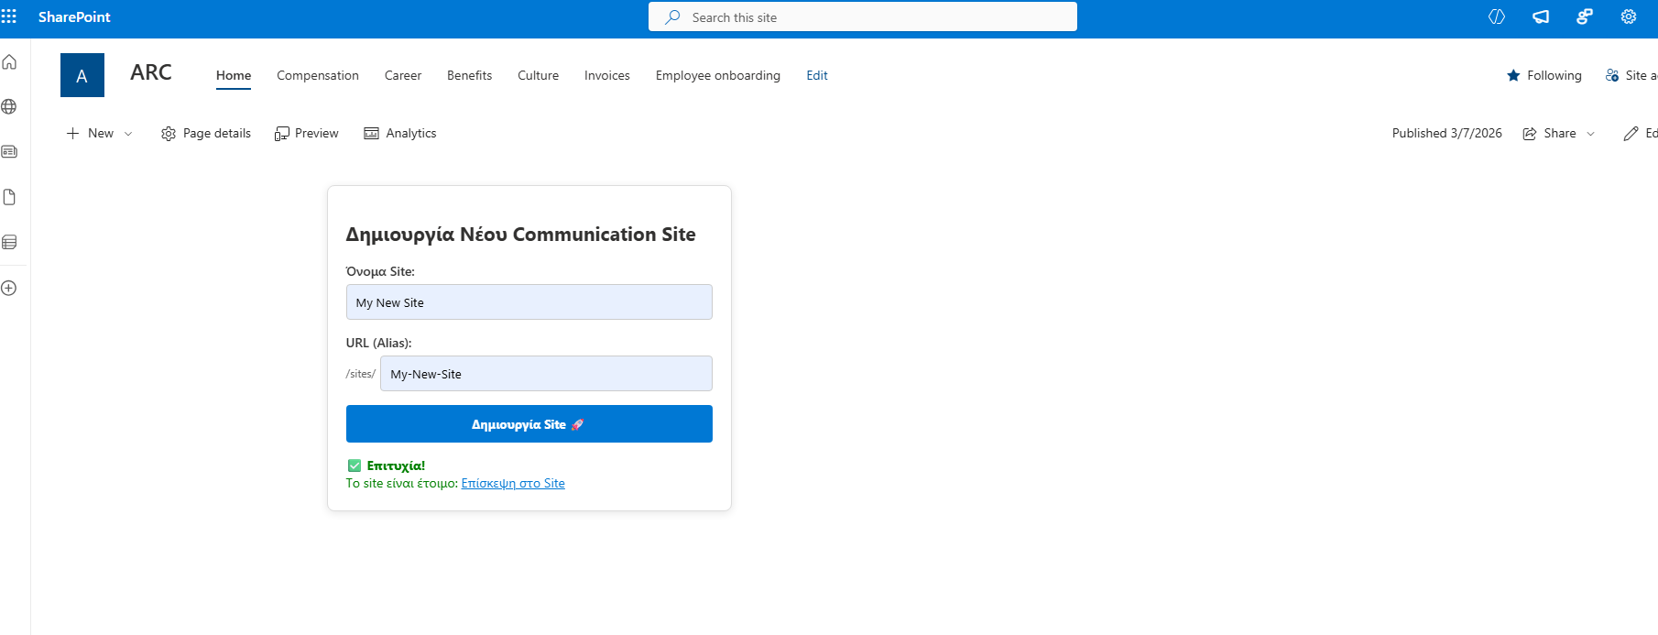This screenshot has width=1658, height=635.
Task: Follow the Επίσκεψη στο Site link
Action: point(512,483)
